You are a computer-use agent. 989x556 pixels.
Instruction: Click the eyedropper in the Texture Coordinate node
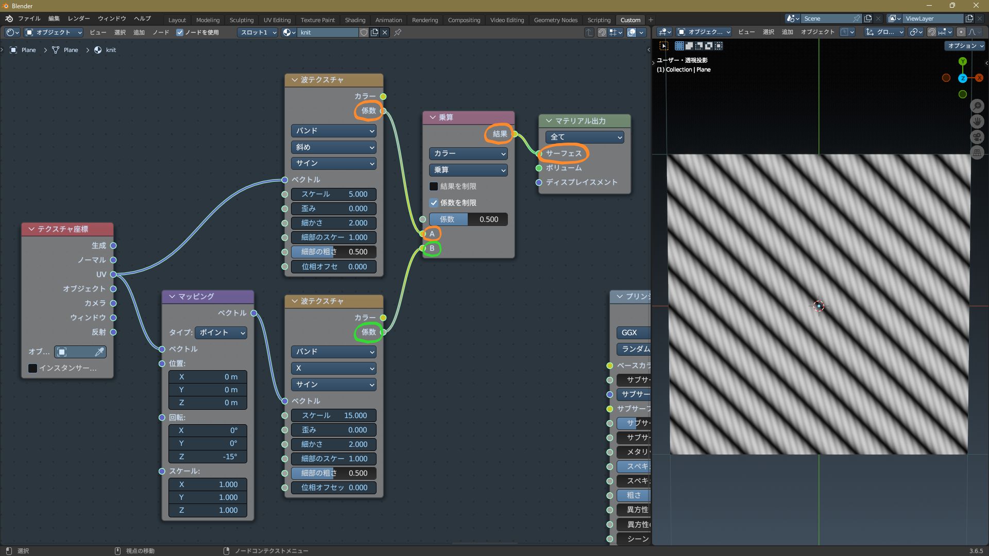click(99, 352)
